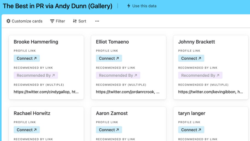Image resolution: width=250 pixels, height=141 pixels.
Task: Select the Brooke Hammerling card title
Action: tap(36, 42)
